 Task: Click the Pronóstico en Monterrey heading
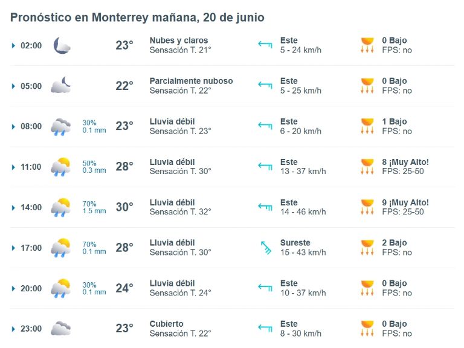pyautogui.click(x=137, y=18)
